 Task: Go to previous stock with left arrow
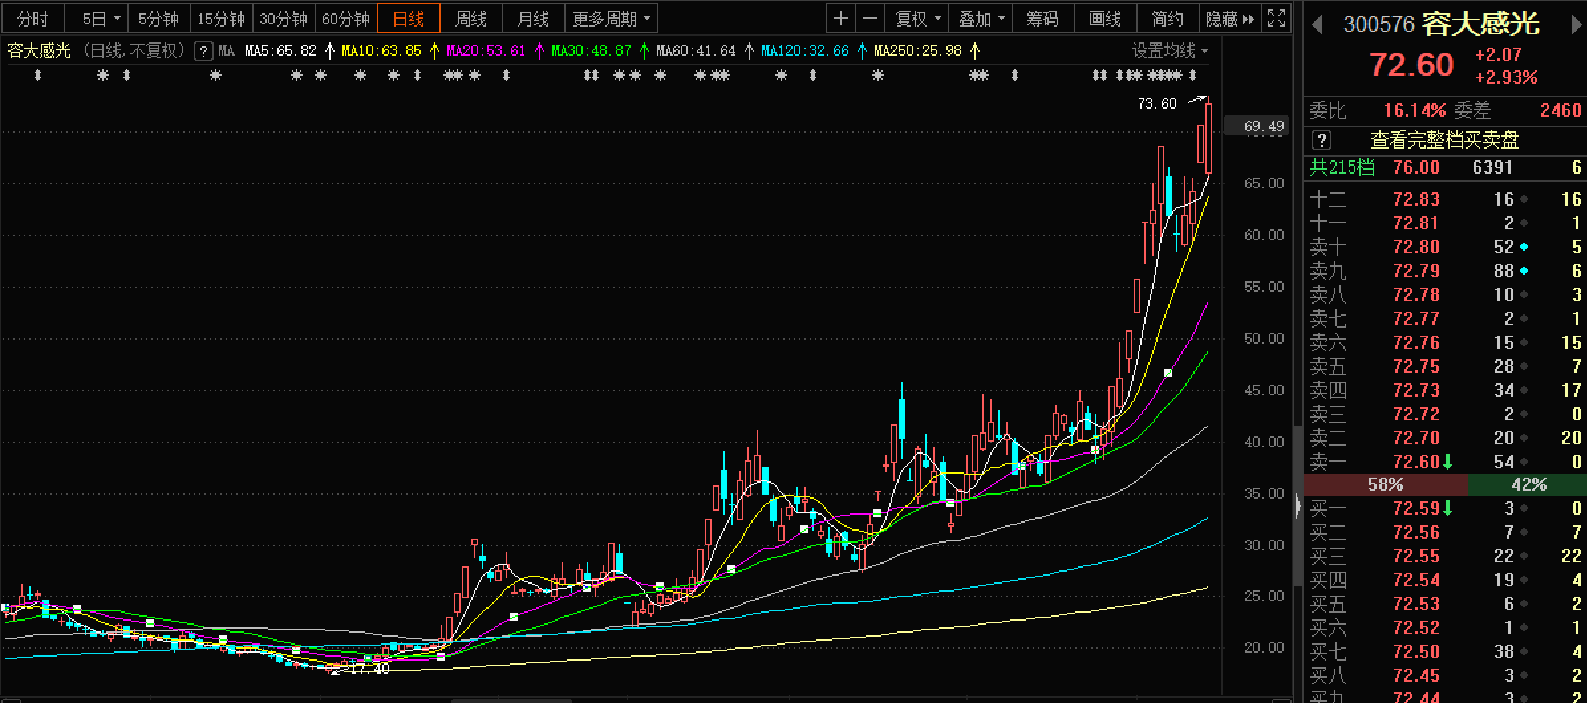tap(1318, 25)
